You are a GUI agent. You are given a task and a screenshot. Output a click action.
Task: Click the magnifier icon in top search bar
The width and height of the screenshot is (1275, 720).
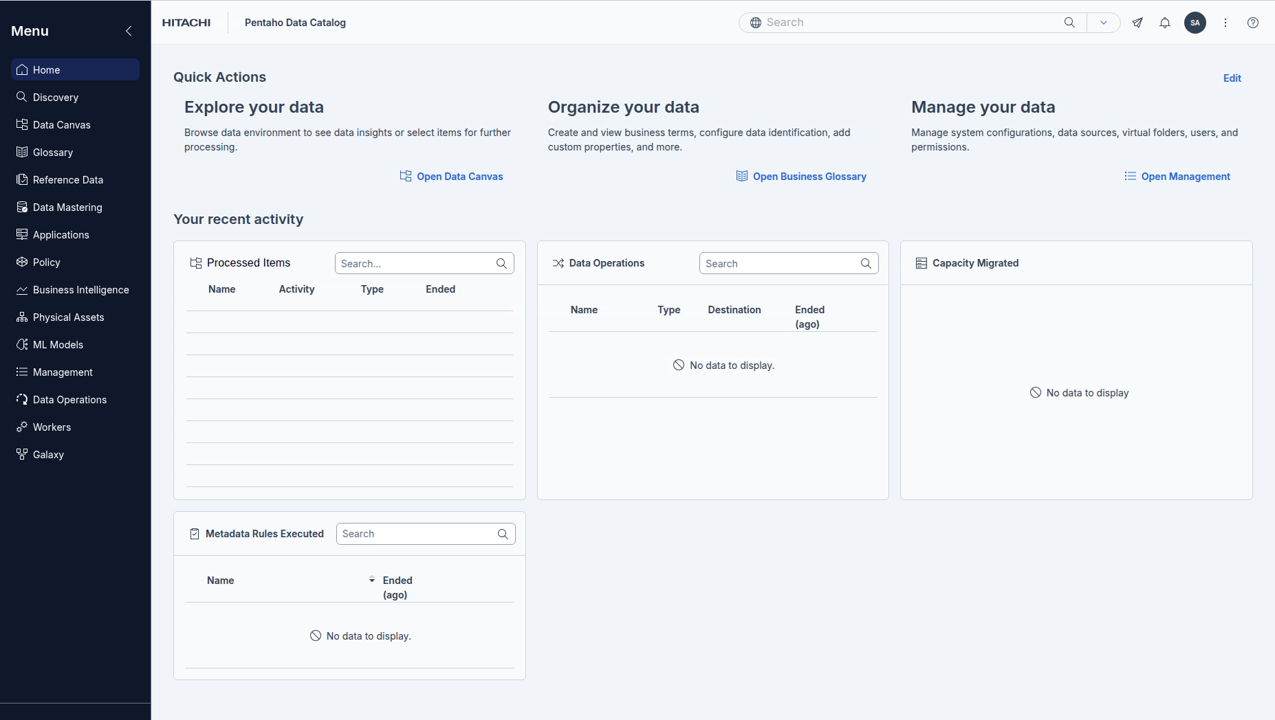pos(1069,23)
